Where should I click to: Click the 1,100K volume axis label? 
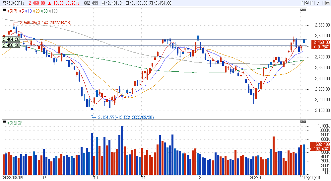tap(324, 126)
